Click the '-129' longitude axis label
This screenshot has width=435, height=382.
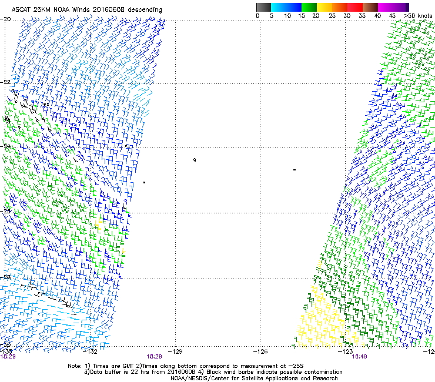pos(175,351)
